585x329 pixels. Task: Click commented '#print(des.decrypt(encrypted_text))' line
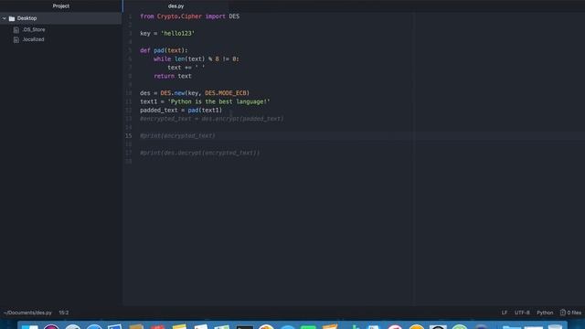pos(199,153)
